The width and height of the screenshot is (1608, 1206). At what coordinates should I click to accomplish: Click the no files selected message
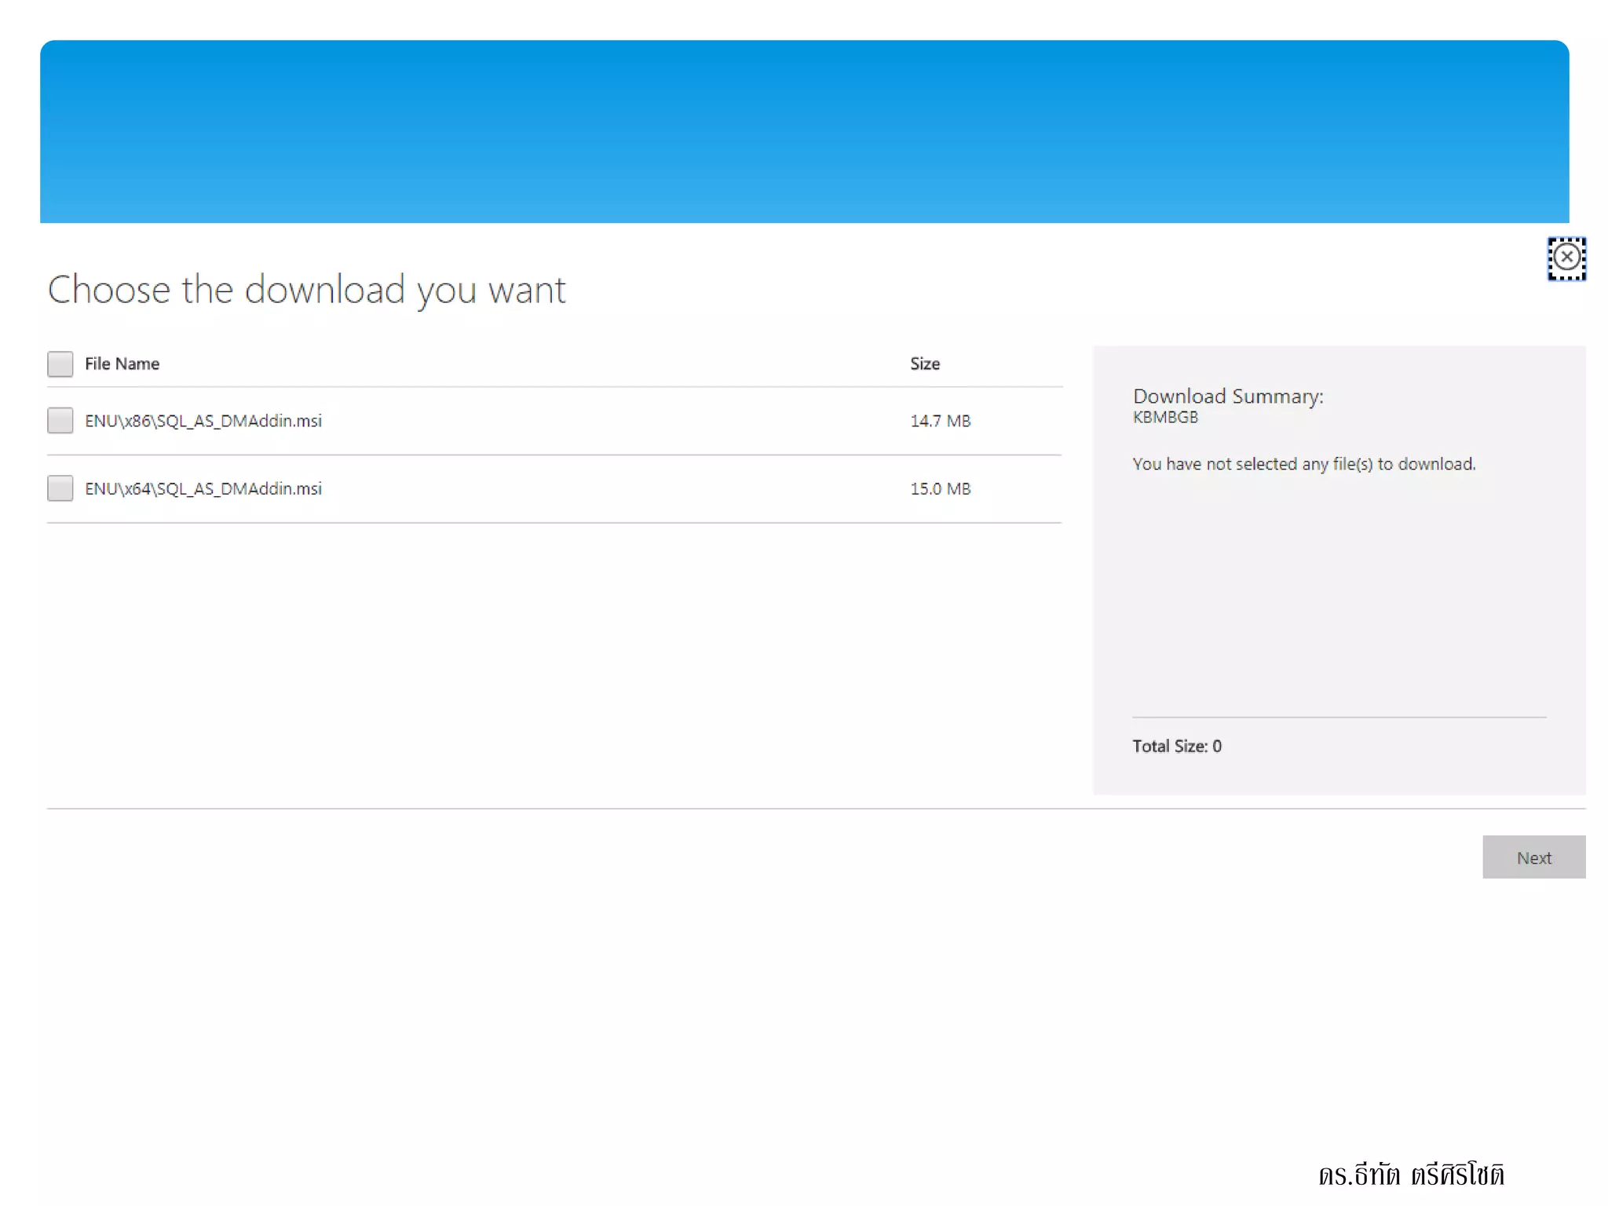pyautogui.click(x=1303, y=464)
